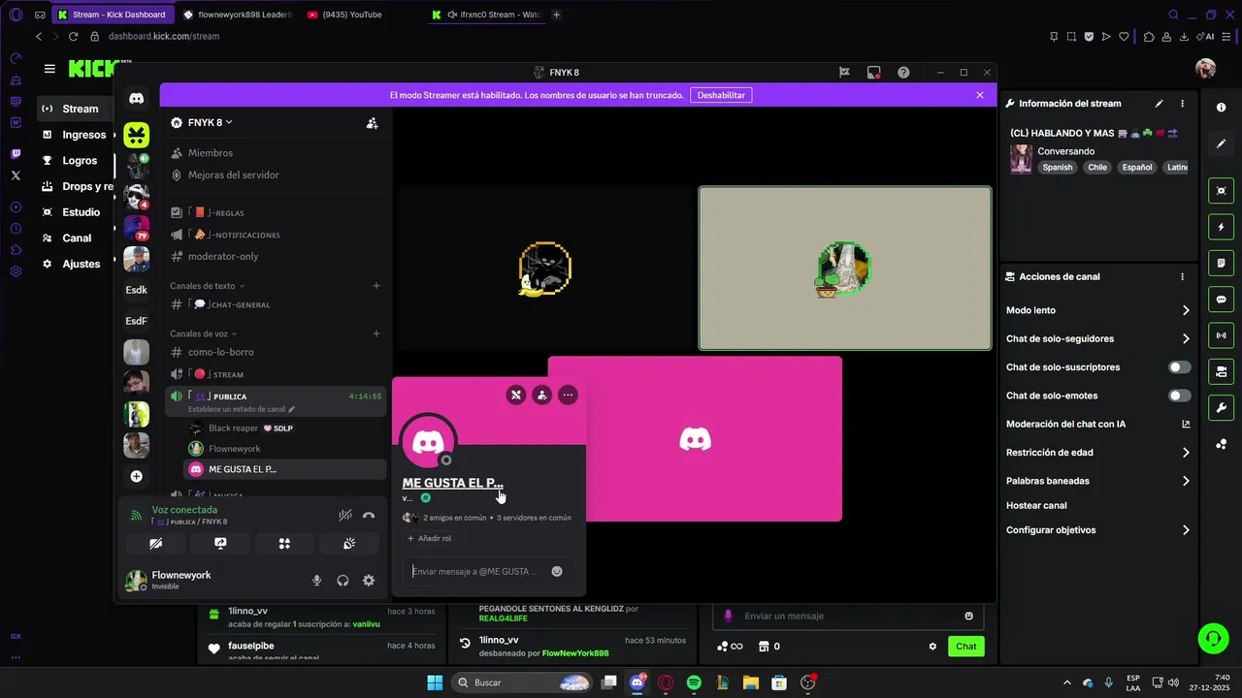
Task: Open Moderación del chat con IA link
Action: coord(1097,424)
